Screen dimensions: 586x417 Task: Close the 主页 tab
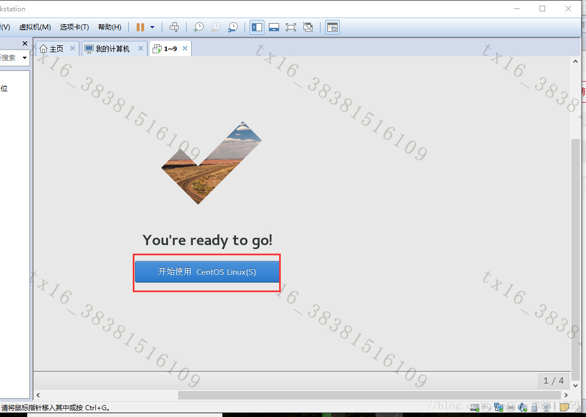pyautogui.click(x=73, y=48)
